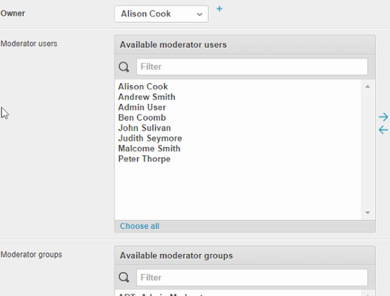
Task: Click the left arrow to remove moderator users
Action: [383, 130]
